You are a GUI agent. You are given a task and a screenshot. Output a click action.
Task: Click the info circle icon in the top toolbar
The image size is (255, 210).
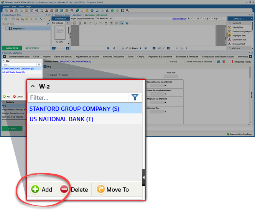(x=102, y=11)
